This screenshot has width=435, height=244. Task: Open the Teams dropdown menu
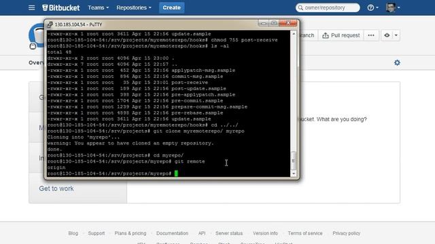98,7
